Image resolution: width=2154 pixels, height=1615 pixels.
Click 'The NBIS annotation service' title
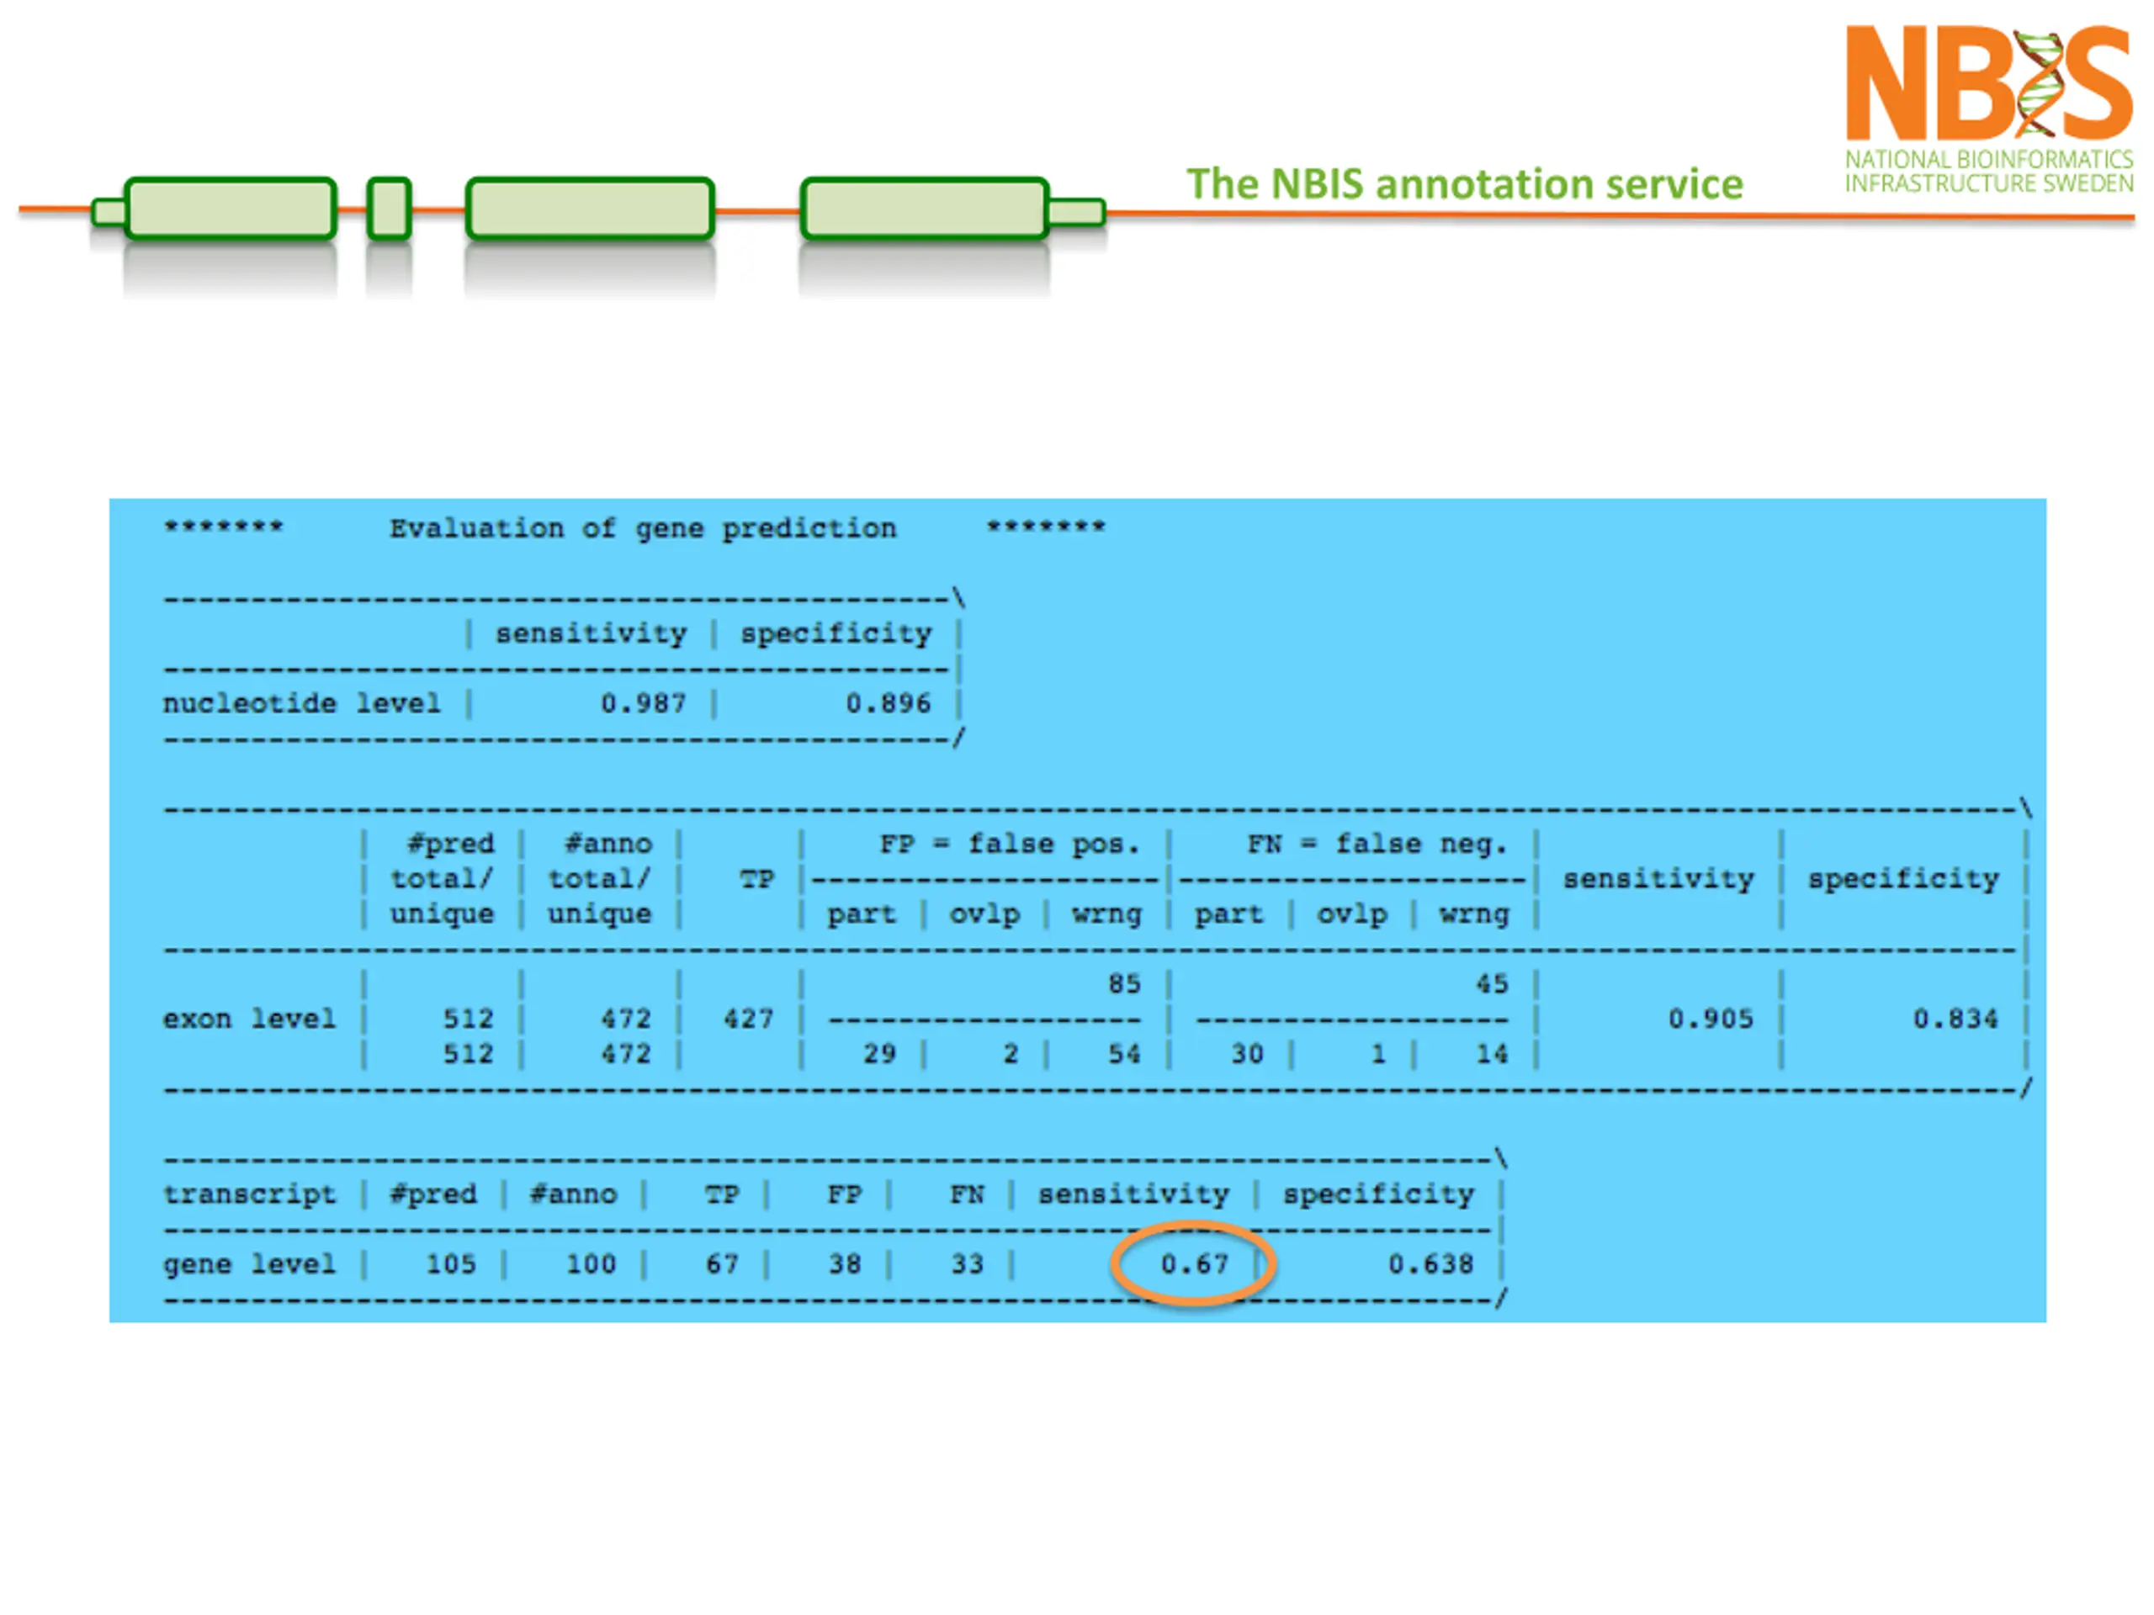1465,184
